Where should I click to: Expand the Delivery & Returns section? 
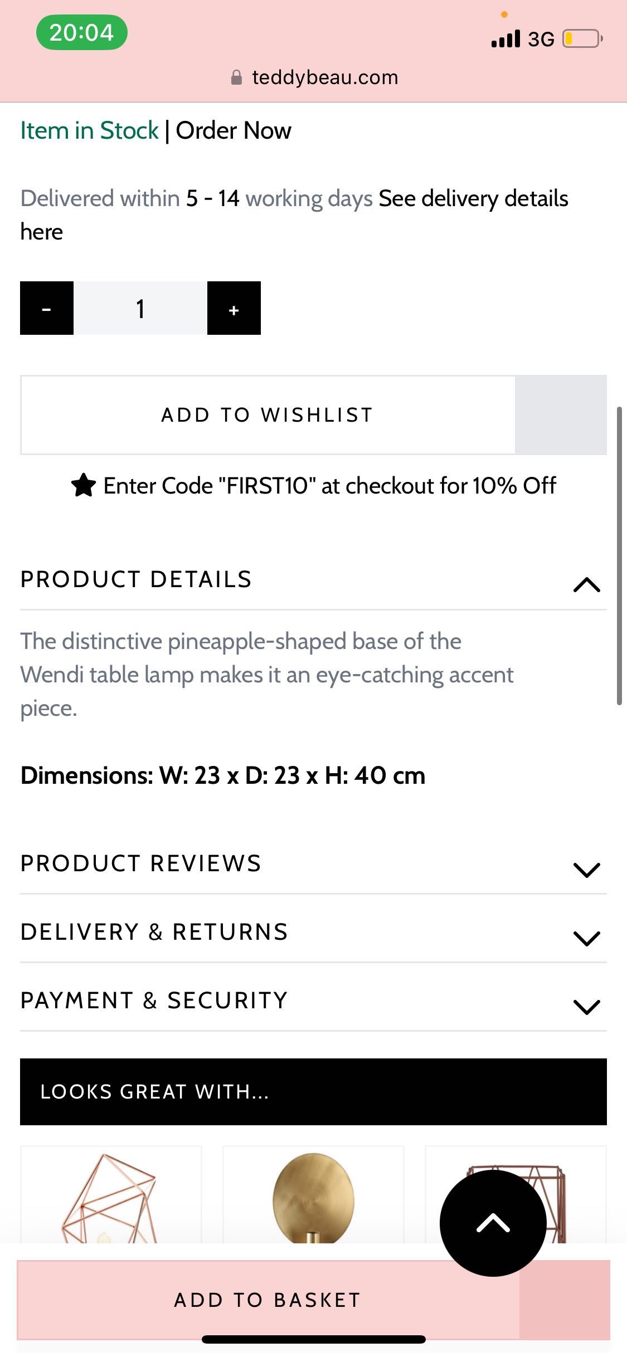pyautogui.click(x=313, y=933)
